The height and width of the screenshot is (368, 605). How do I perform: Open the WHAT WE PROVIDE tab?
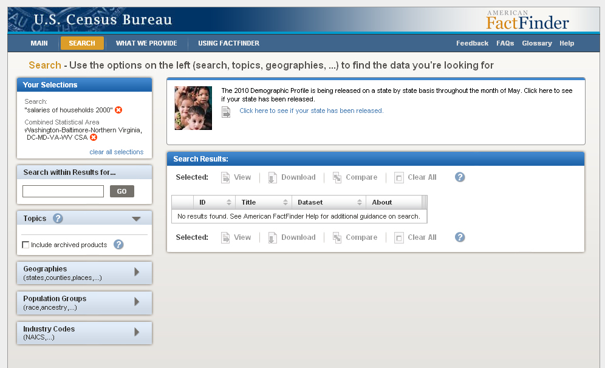[x=146, y=43]
